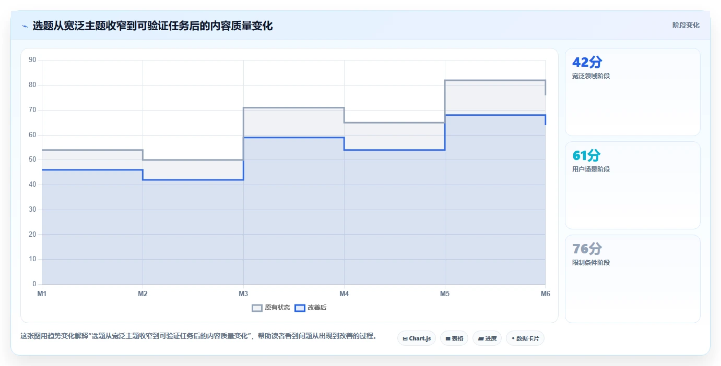Click the M3 x-axis label
The width and height of the screenshot is (721, 366).
243,294
